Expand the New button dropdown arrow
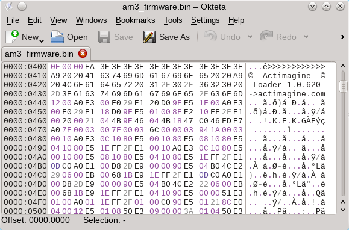349x230 pixels. (x=42, y=41)
